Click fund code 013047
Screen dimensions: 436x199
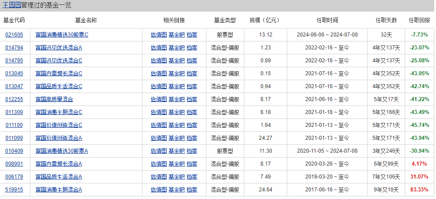(x=14, y=86)
